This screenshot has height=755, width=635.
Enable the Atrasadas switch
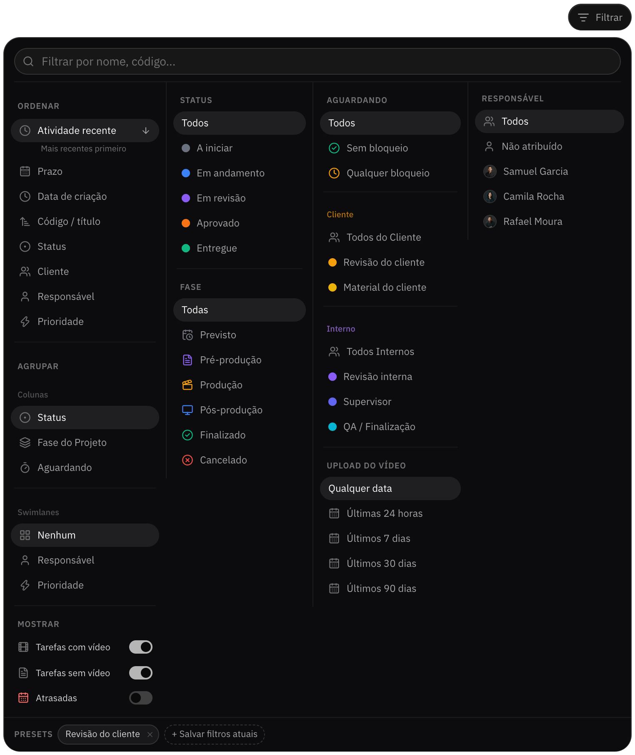141,698
